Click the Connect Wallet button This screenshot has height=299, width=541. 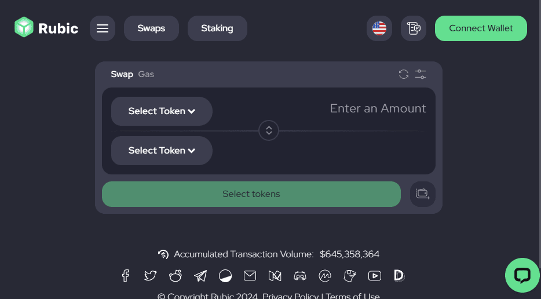click(481, 28)
